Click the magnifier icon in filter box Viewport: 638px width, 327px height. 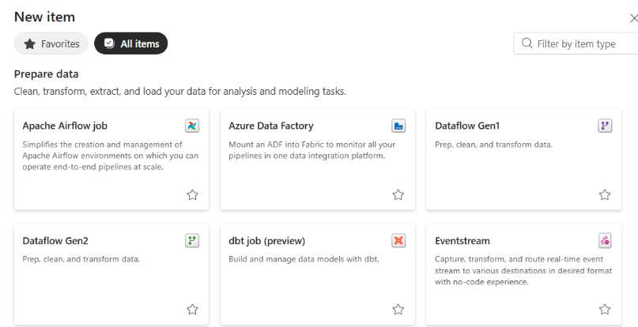(x=527, y=43)
